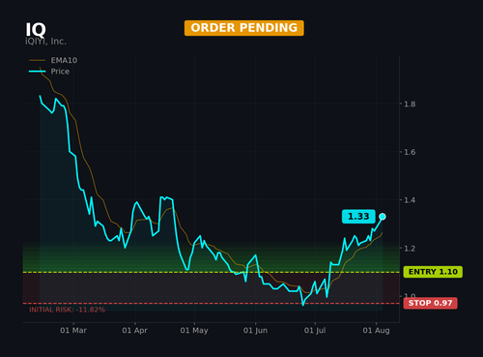Click the iQIYI, Inc. company name
This screenshot has height=357, width=483.
(45, 42)
